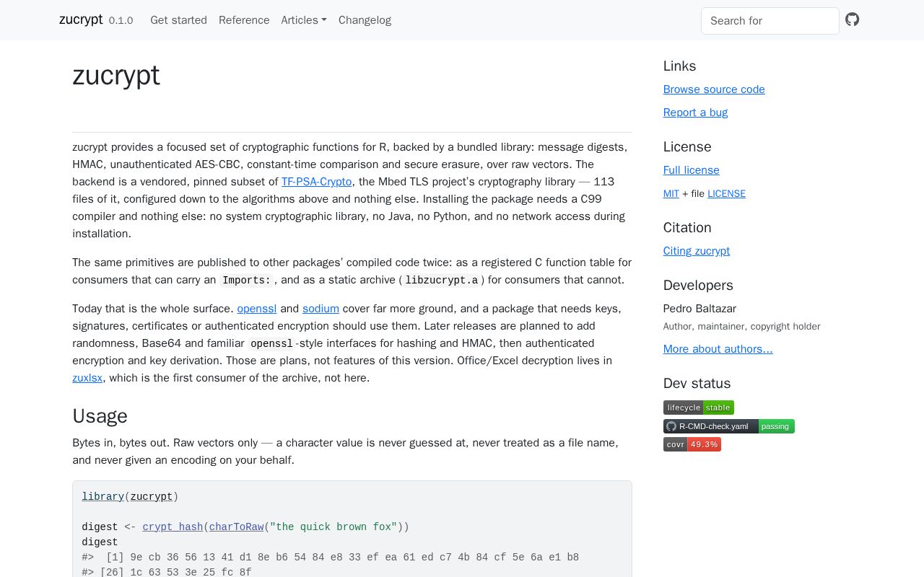The height and width of the screenshot is (577, 924).
Task: Go to the Get started page
Action: 178,20
